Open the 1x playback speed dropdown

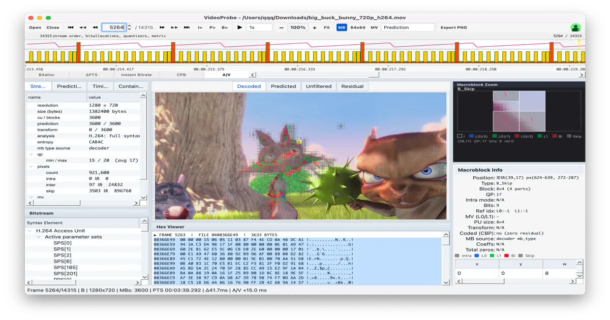(259, 27)
